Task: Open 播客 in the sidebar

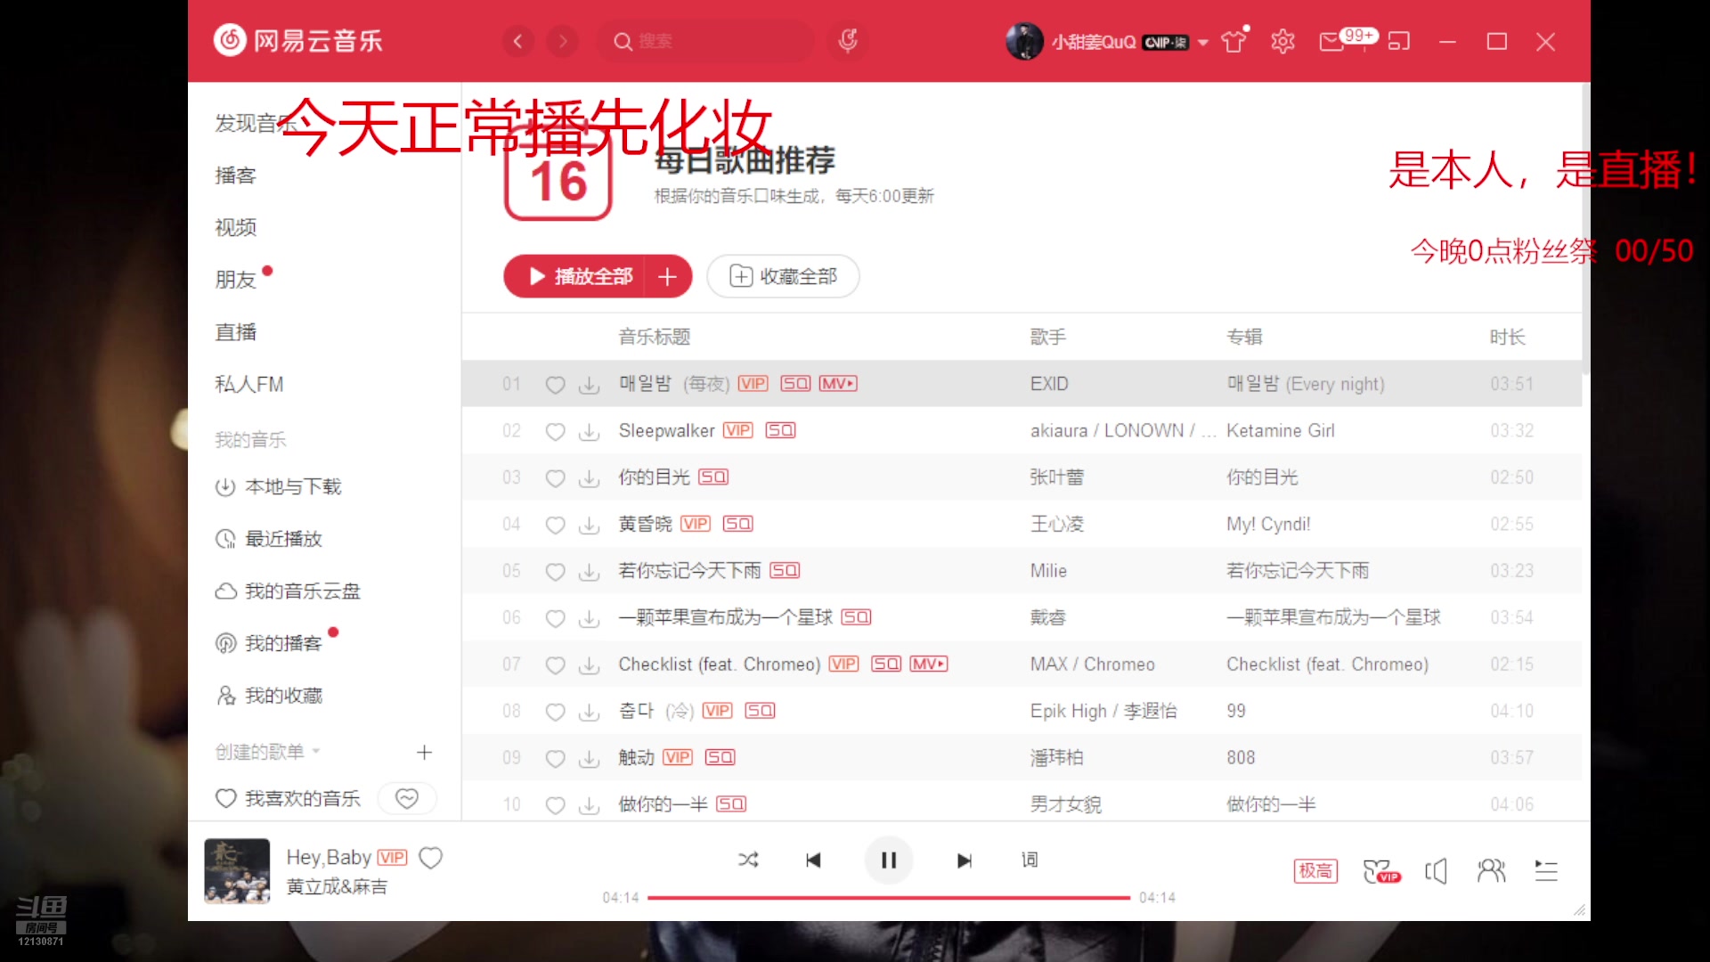Action: (236, 175)
